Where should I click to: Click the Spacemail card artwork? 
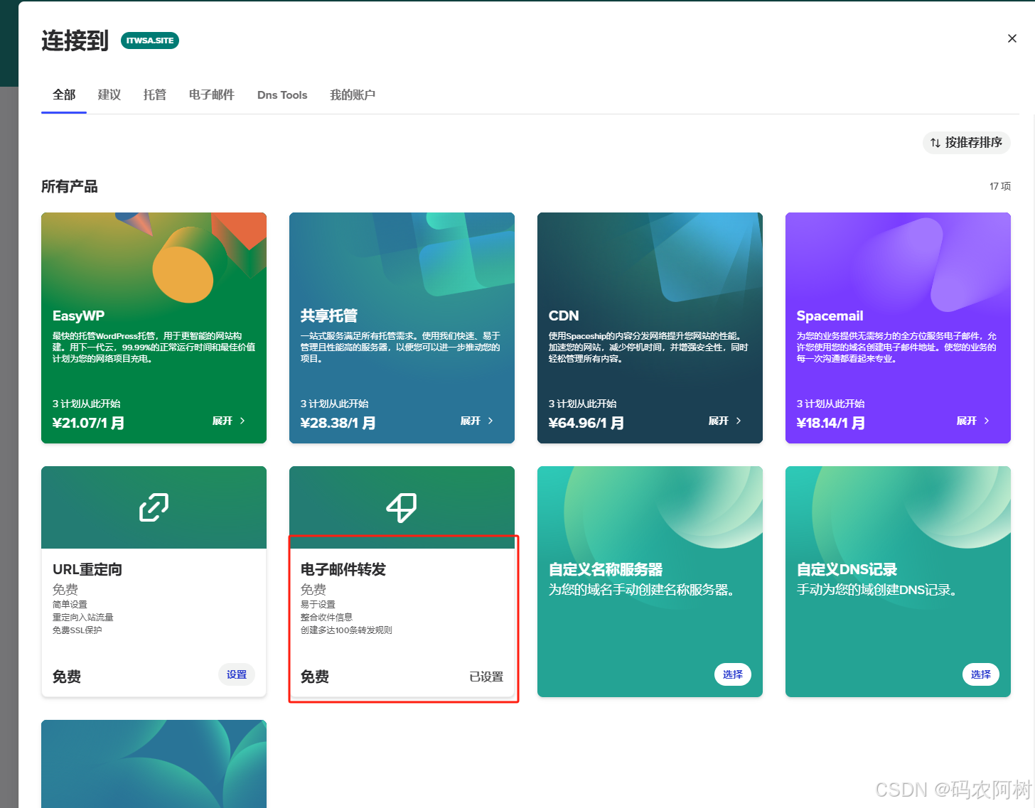coord(898,257)
